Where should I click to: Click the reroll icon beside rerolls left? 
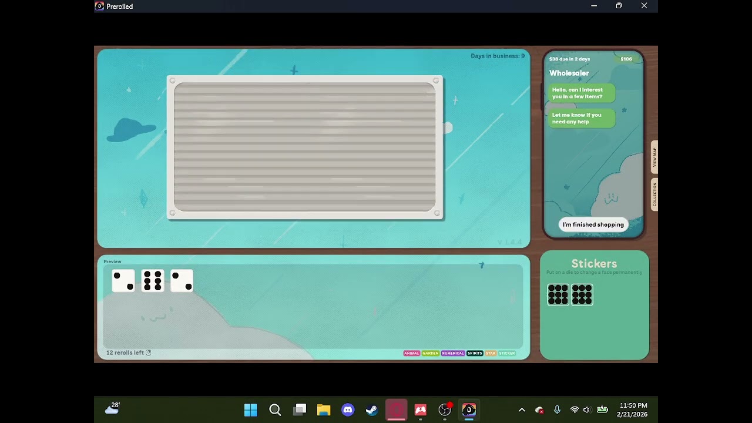click(x=149, y=352)
